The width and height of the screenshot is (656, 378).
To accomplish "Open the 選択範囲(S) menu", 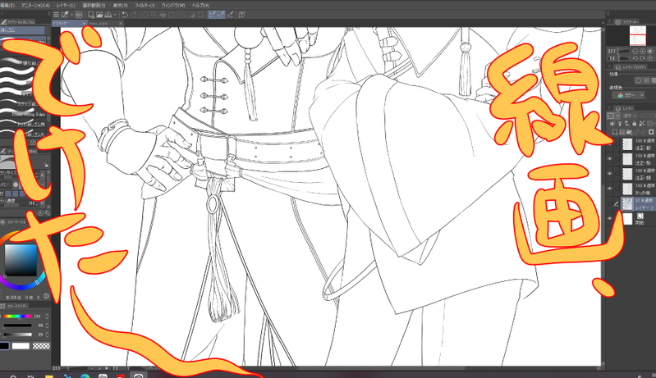I will 94,6.
